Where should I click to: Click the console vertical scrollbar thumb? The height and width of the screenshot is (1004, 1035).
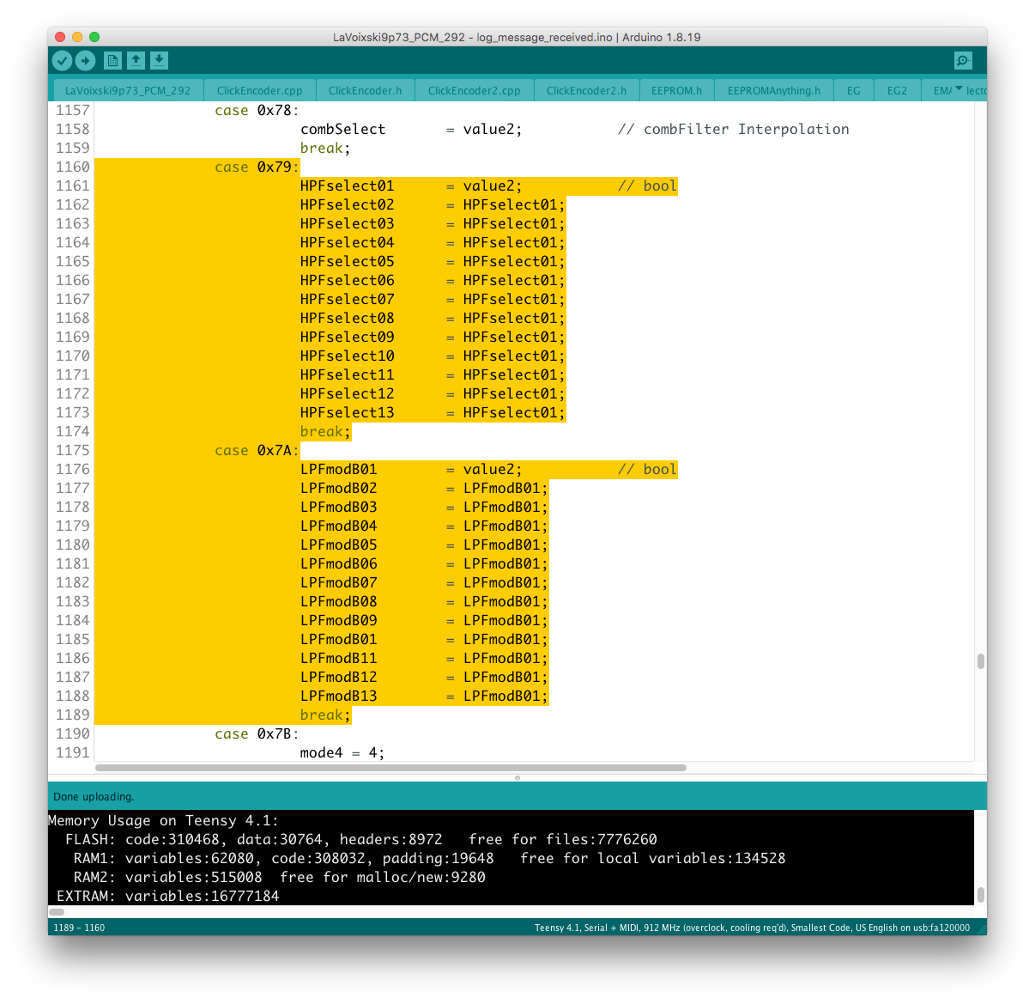(x=980, y=894)
